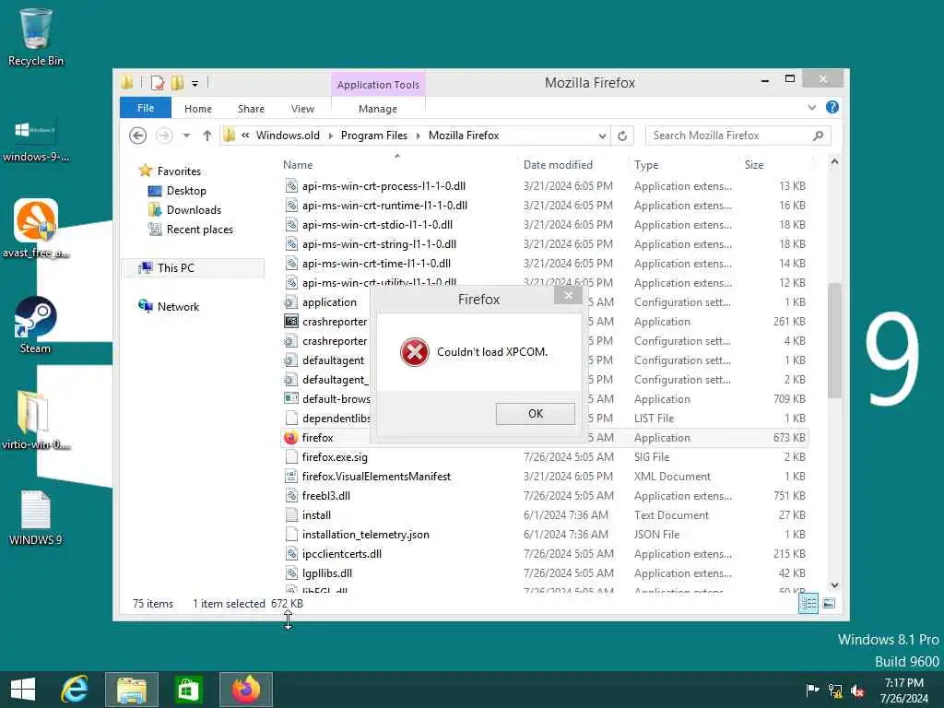Open the Start button on taskbar
Viewport: 944px width, 708px height.
(x=23, y=690)
